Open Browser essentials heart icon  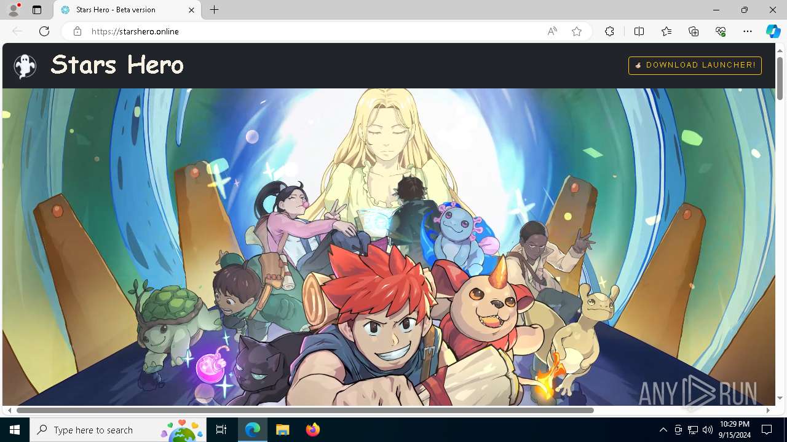click(721, 31)
